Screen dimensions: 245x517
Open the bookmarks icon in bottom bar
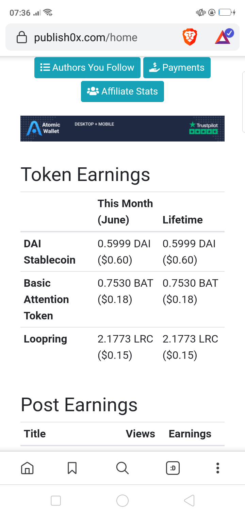click(x=72, y=468)
